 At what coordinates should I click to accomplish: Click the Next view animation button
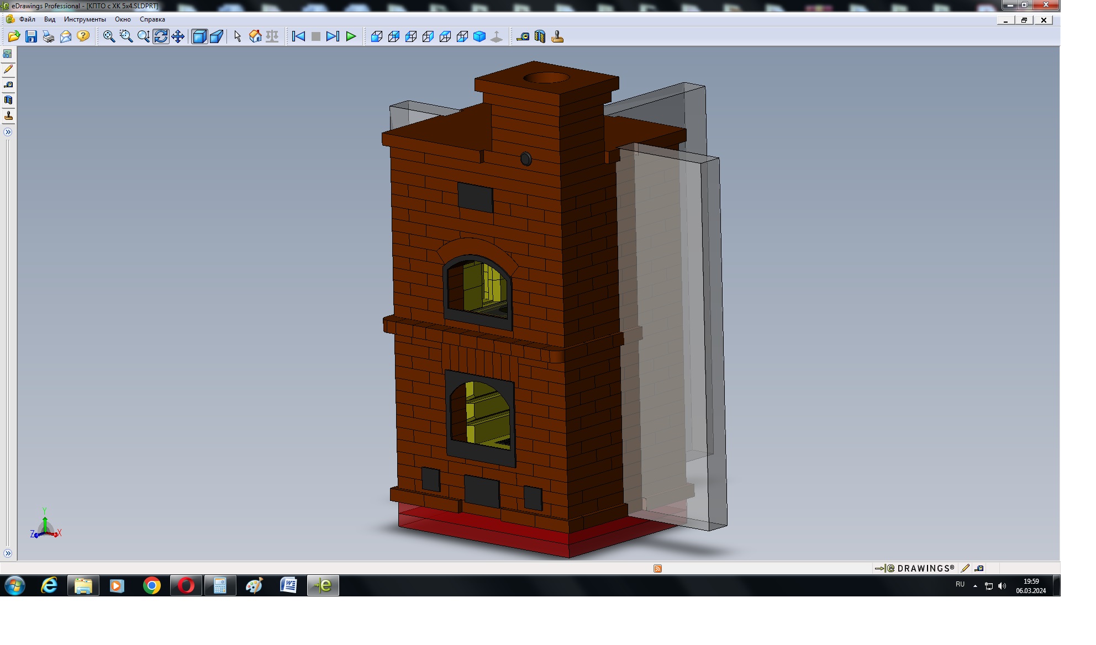(x=333, y=36)
